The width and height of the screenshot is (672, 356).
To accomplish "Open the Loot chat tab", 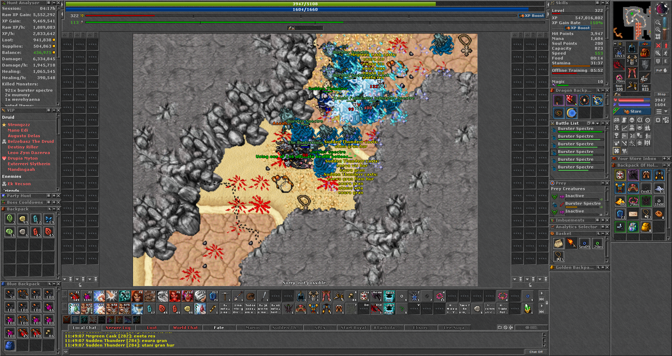I will point(152,328).
